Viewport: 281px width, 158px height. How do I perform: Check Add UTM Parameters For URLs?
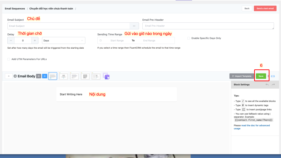pyautogui.click(x=9, y=59)
